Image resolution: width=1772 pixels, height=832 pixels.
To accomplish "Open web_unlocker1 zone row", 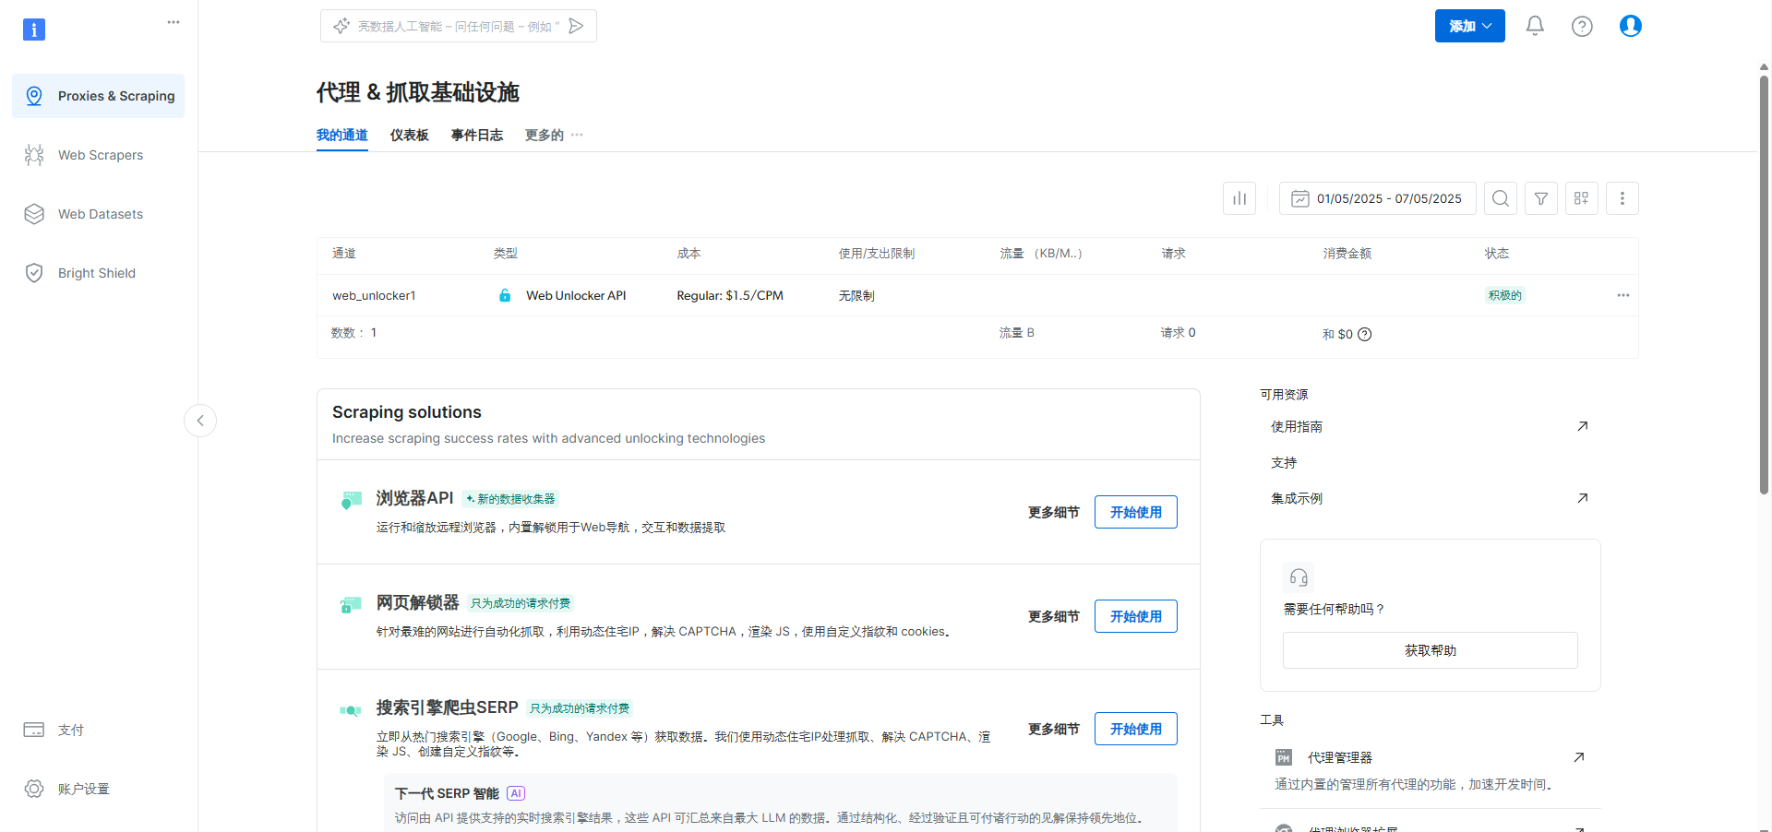I will click(977, 295).
